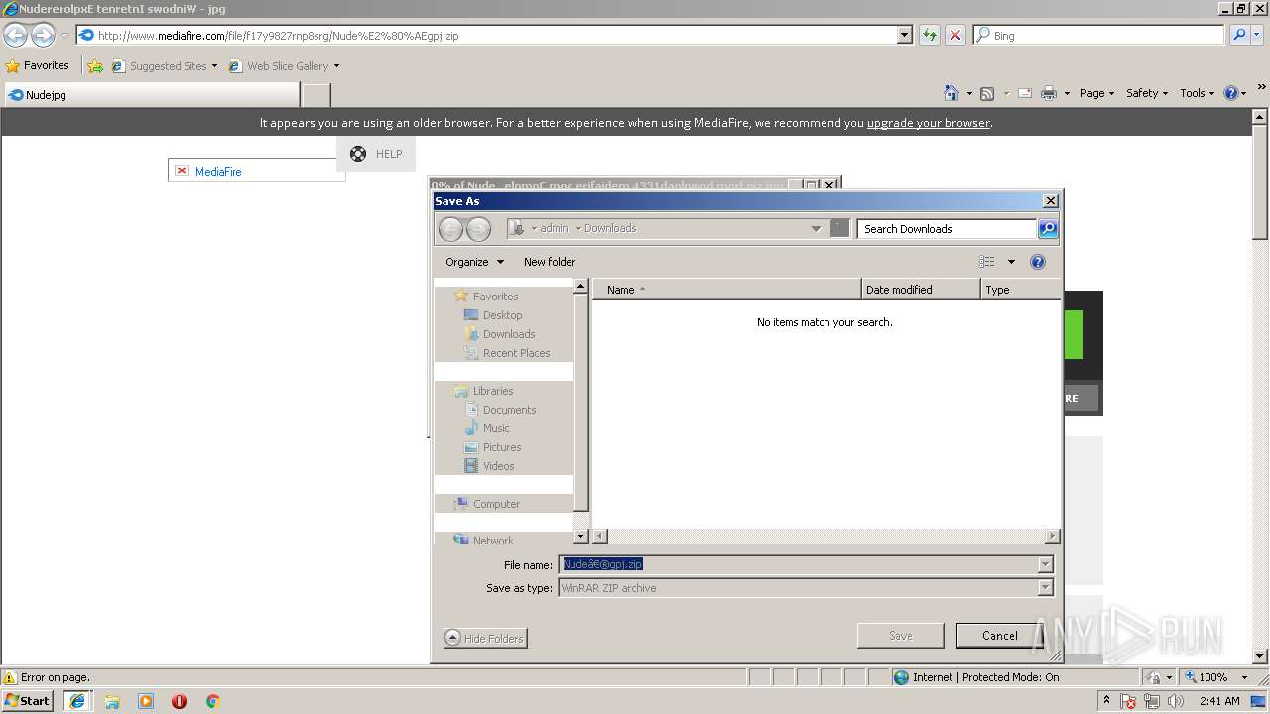The image size is (1270, 714).
Task: Select the Nudejpg browser tab
Action: pos(151,95)
